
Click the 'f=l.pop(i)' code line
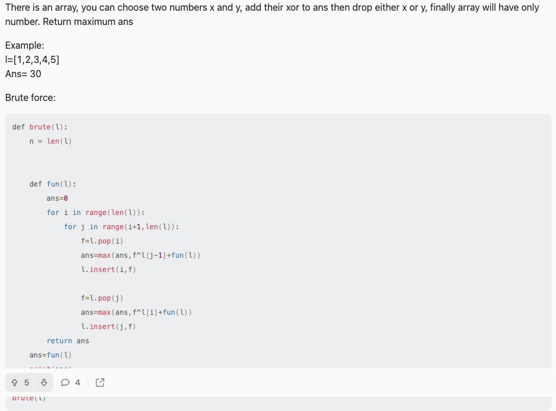[102, 241]
